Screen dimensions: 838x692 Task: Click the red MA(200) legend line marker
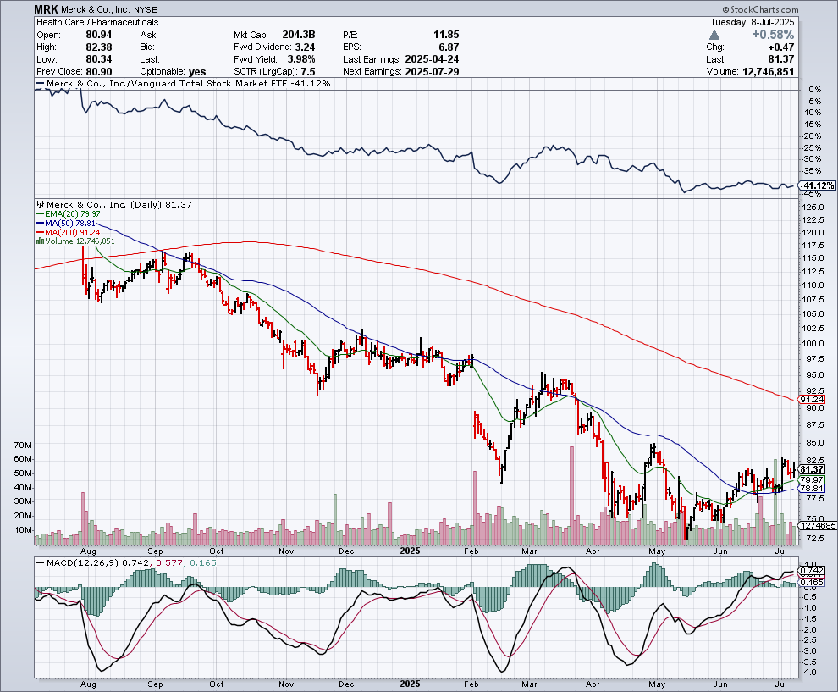coord(40,233)
